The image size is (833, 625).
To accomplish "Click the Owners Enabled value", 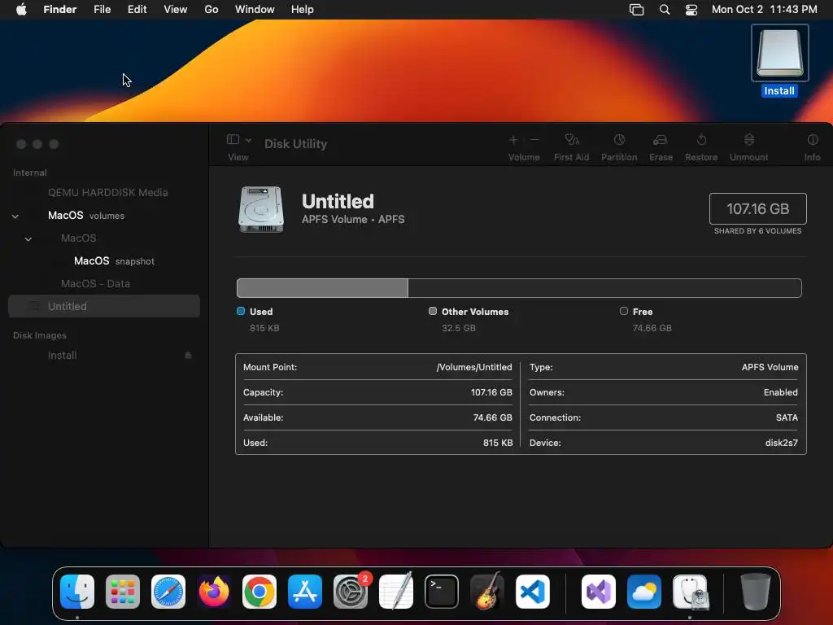I will click(x=780, y=392).
